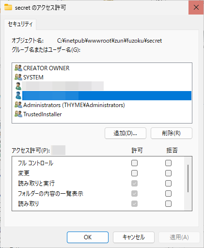
Task: Click the TrustedInstaller group icon
Action: (18, 114)
